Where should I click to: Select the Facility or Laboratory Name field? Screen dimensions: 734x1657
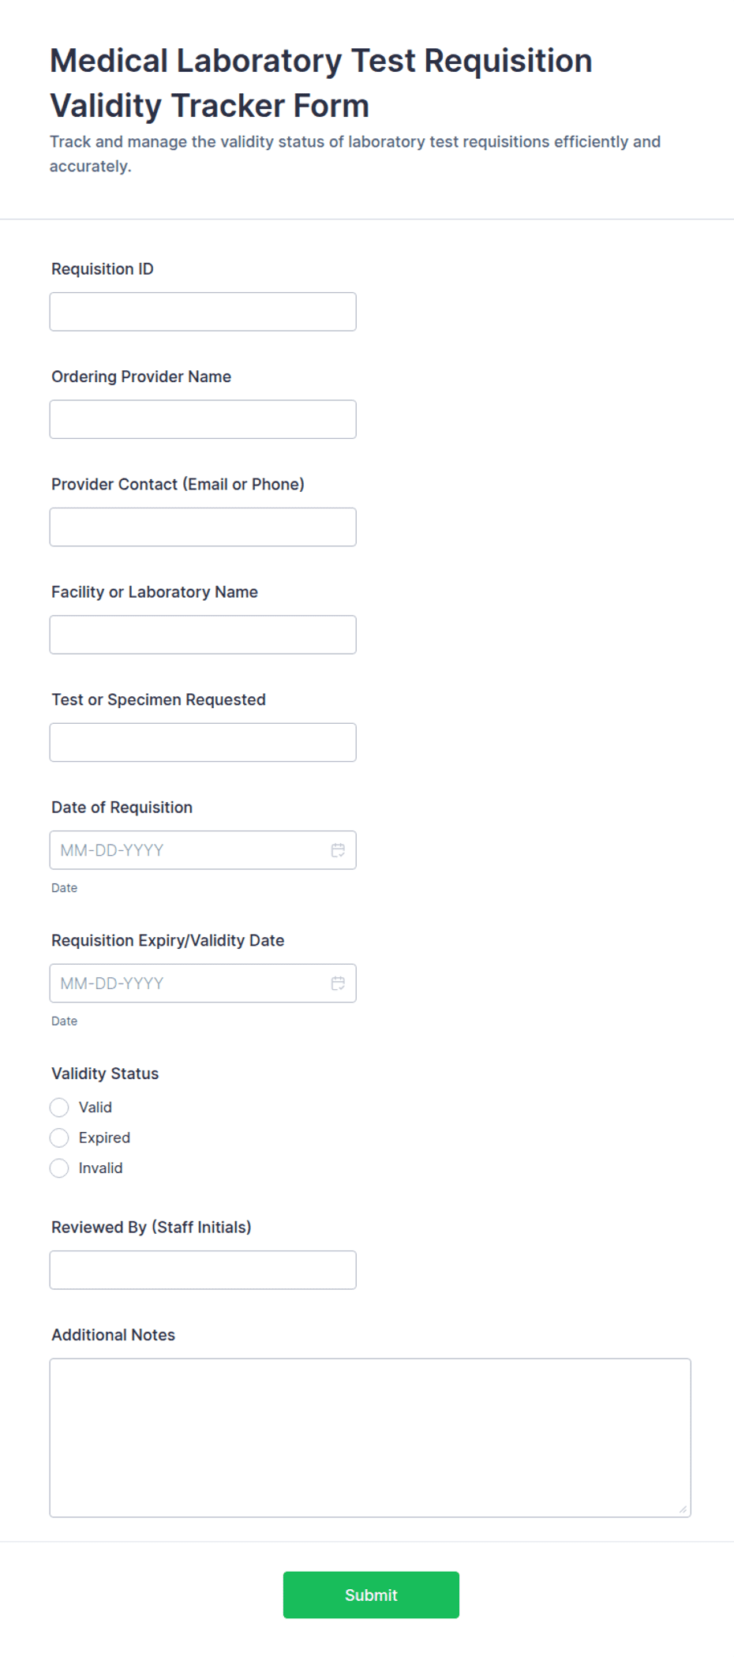click(203, 635)
